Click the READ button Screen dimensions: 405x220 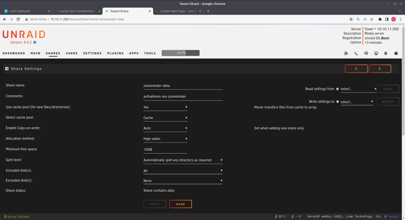click(388, 89)
